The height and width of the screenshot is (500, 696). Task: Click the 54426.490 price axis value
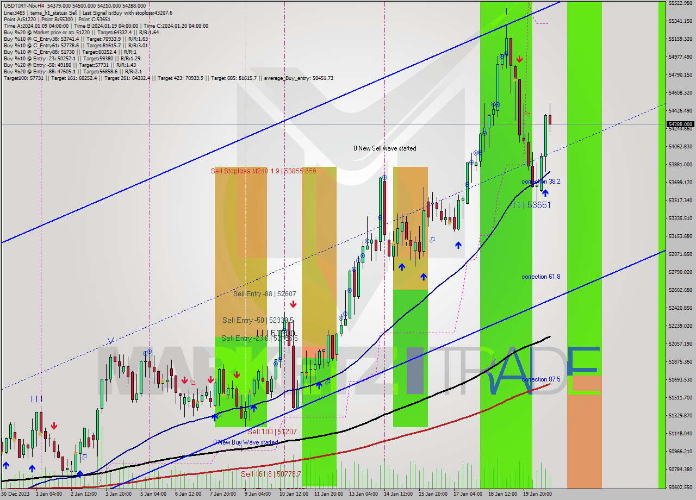[680, 111]
